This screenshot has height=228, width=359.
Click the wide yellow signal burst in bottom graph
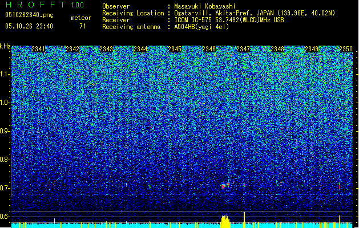tap(225, 221)
